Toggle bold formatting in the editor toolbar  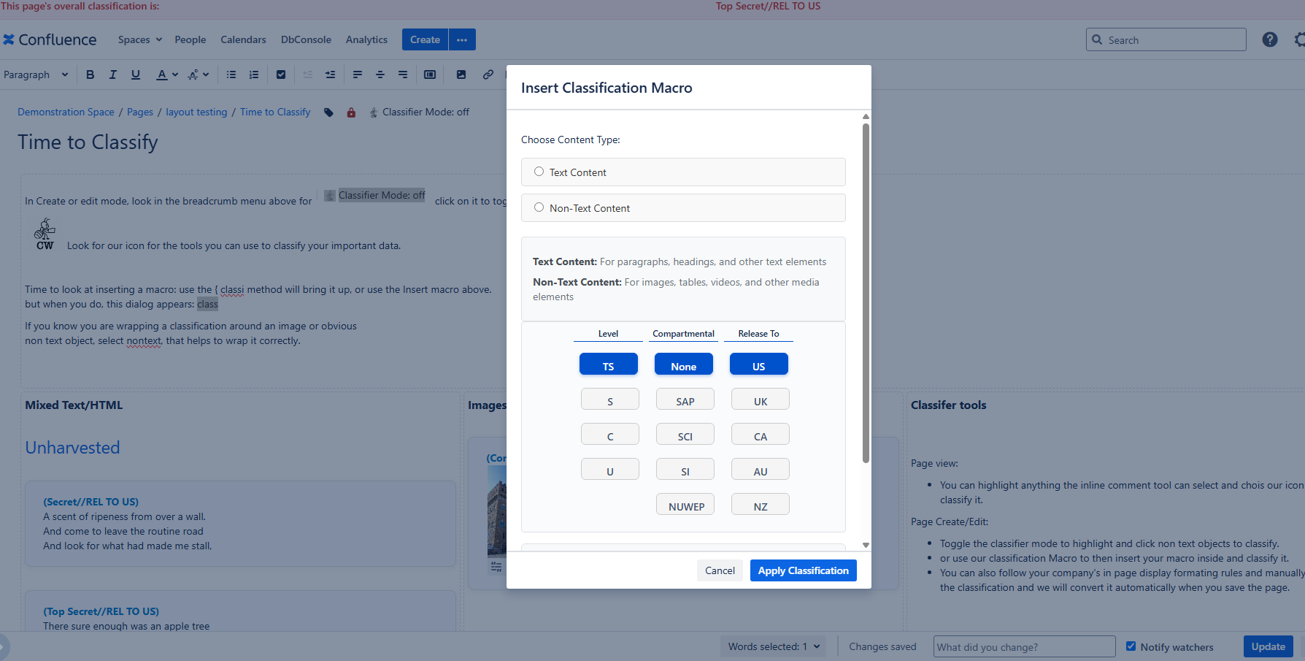pyautogui.click(x=90, y=74)
